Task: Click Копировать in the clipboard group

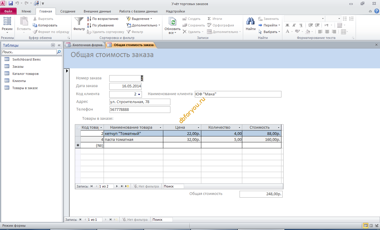Action: [45, 25]
